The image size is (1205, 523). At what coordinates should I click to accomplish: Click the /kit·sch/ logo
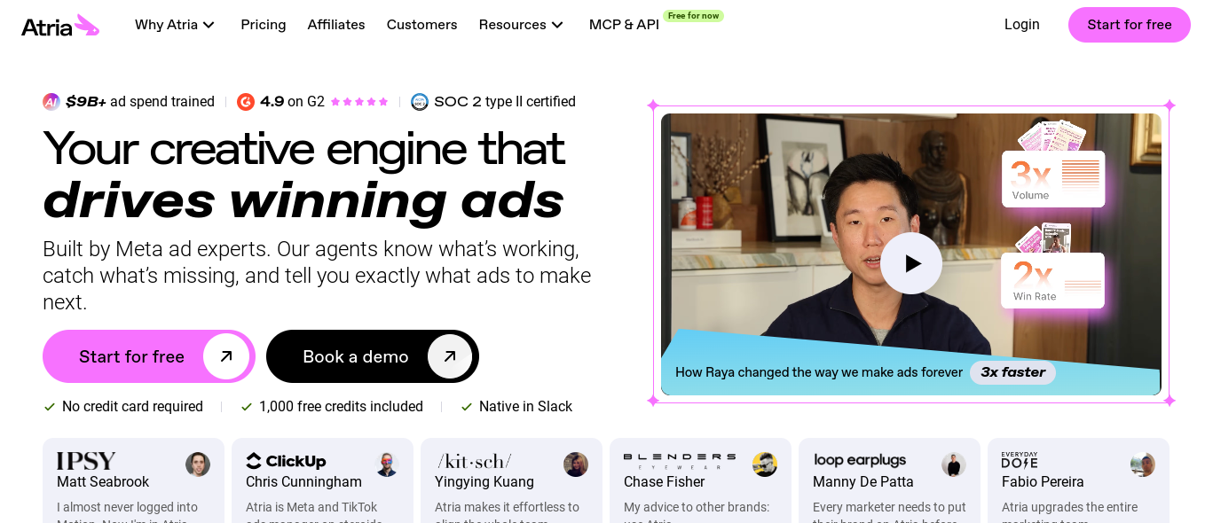(x=473, y=461)
